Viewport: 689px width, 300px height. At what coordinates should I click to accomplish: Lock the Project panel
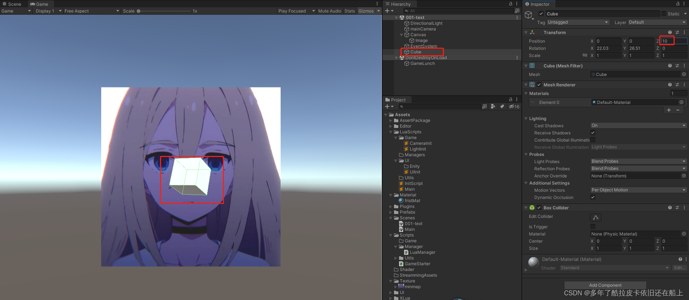pos(511,99)
